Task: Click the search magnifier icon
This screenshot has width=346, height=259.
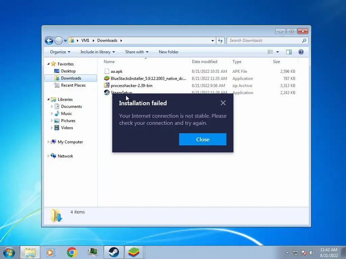Action: click(304, 40)
